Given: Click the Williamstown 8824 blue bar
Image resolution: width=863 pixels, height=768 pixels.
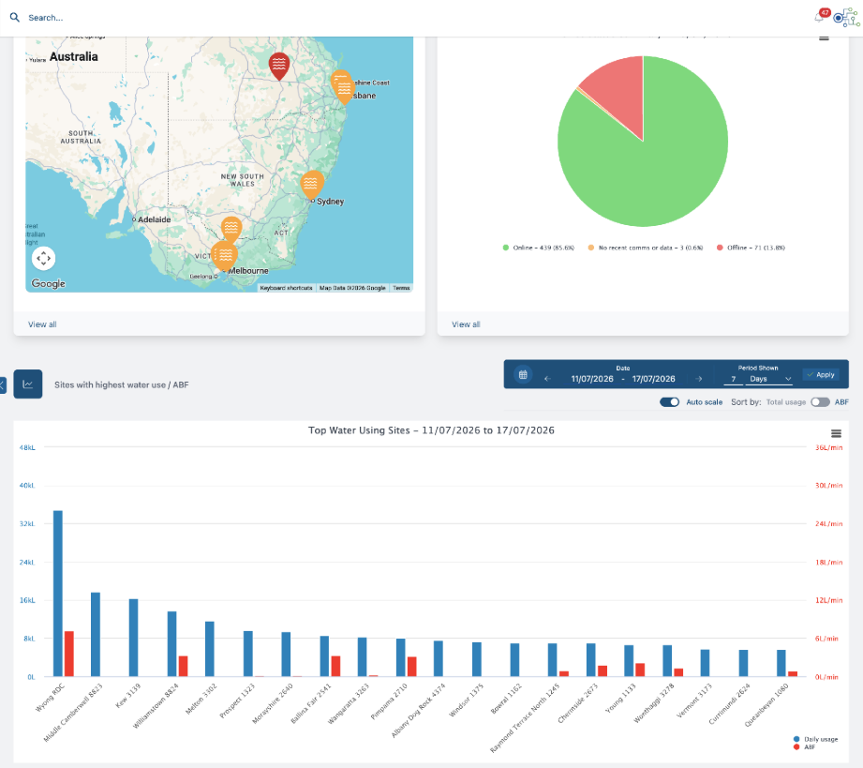Looking at the screenshot, I should (x=172, y=644).
